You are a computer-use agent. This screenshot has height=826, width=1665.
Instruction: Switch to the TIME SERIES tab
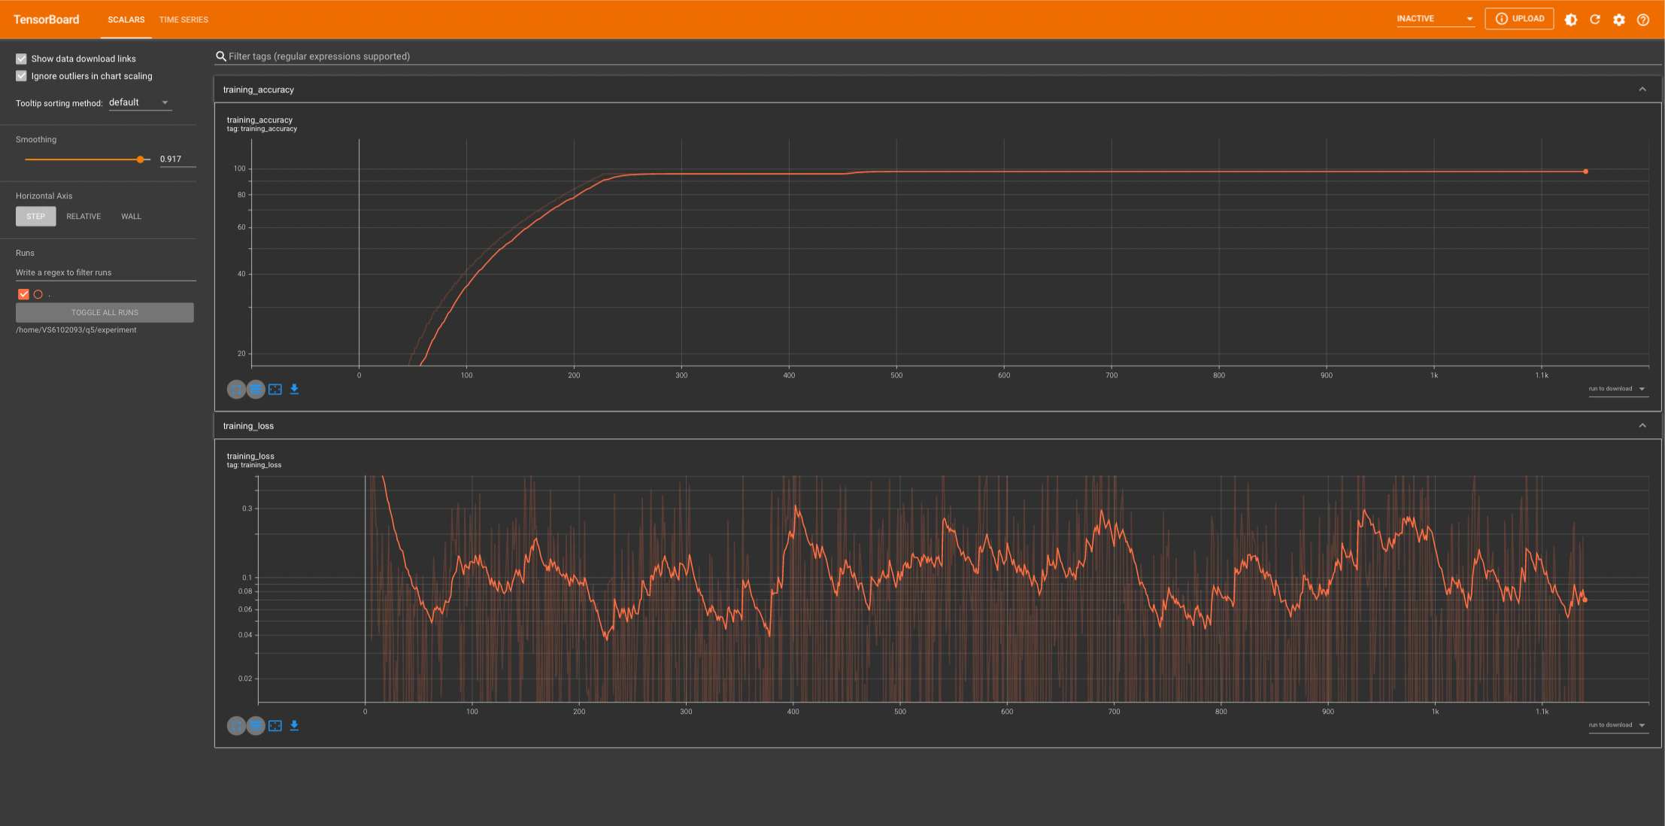click(x=183, y=20)
